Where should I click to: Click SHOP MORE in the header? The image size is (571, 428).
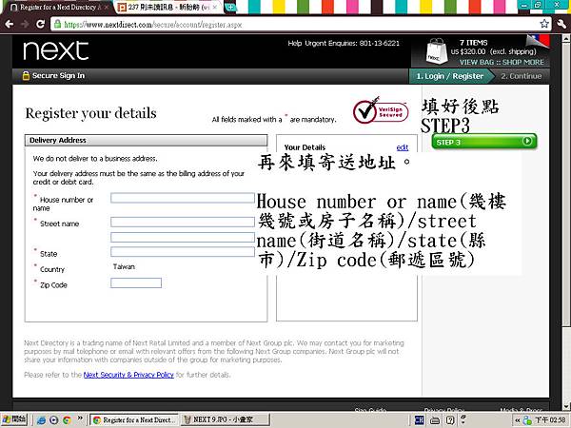click(522, 62)
